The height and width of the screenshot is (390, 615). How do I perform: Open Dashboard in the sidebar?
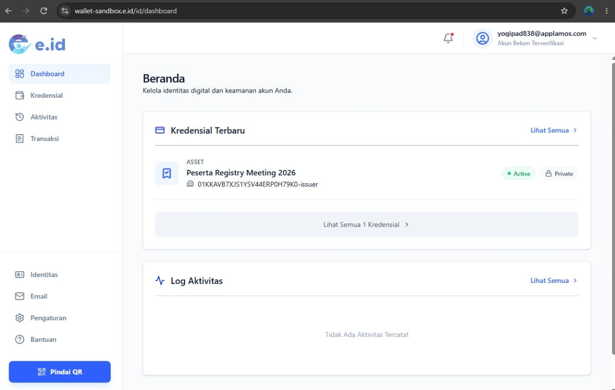[x=59, y=74]
